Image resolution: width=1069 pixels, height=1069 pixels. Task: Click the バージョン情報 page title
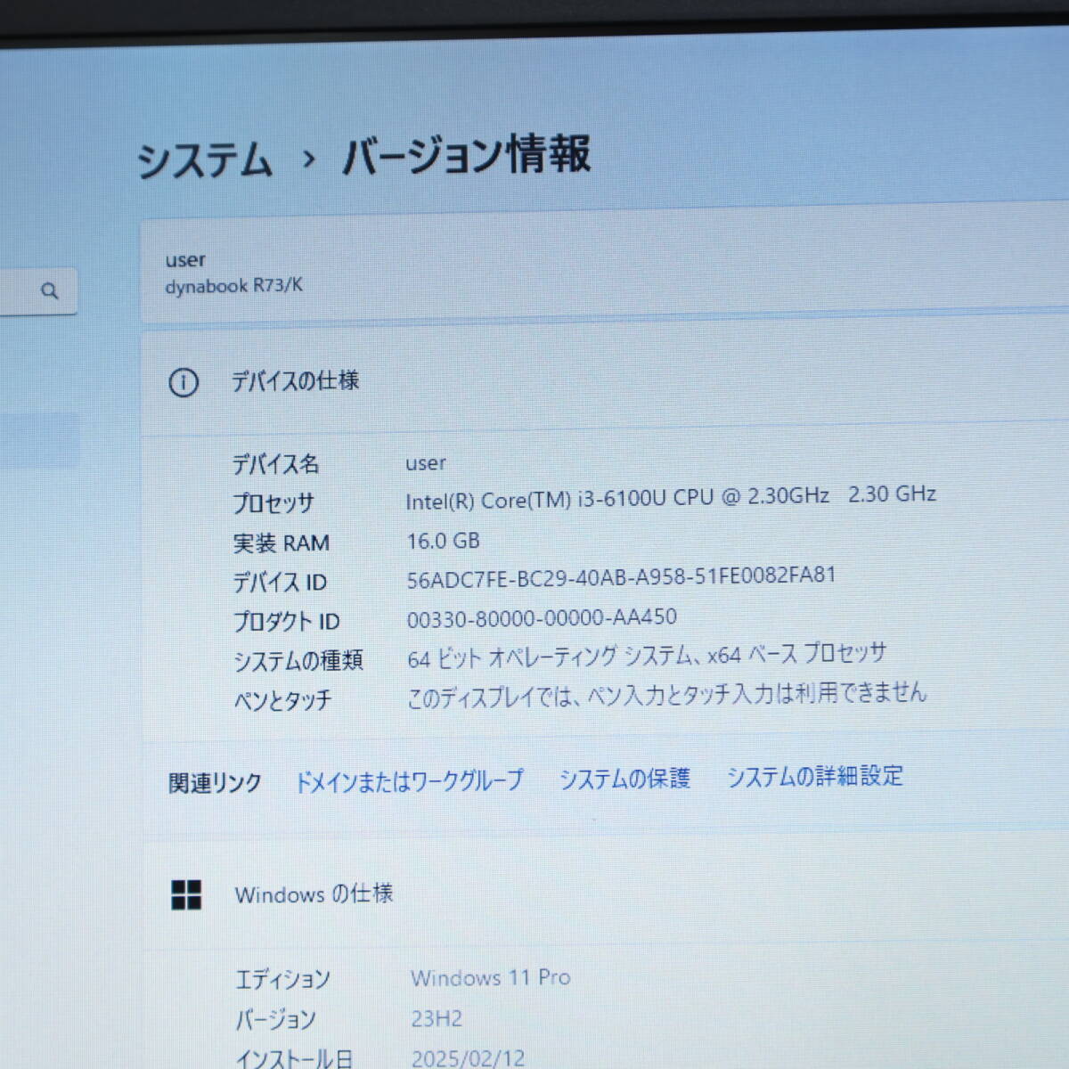click(x=466, y=155)
